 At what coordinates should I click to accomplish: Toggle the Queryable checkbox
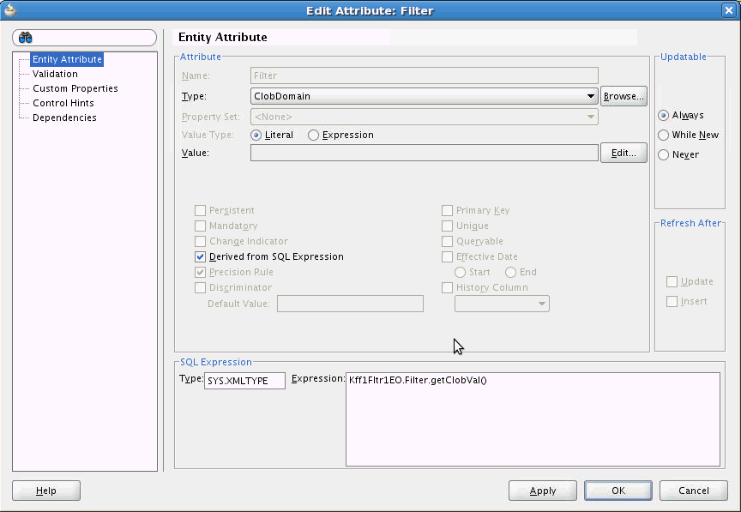(447, 241)
